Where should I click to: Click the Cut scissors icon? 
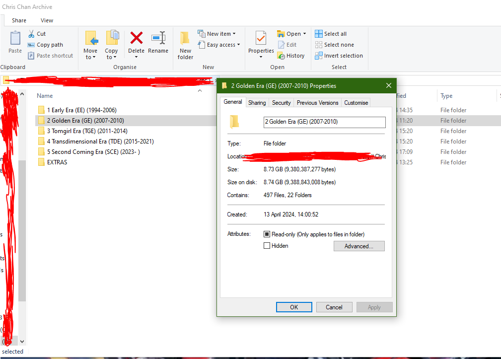[31, 34]
